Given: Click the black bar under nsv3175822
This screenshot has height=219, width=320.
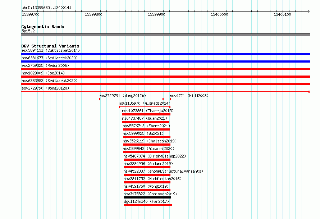Looking at the screenshot, I should pyautogui.click(x=147, y=197).
